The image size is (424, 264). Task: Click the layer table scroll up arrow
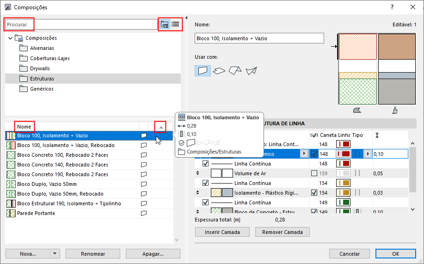(x=412, y=144)
